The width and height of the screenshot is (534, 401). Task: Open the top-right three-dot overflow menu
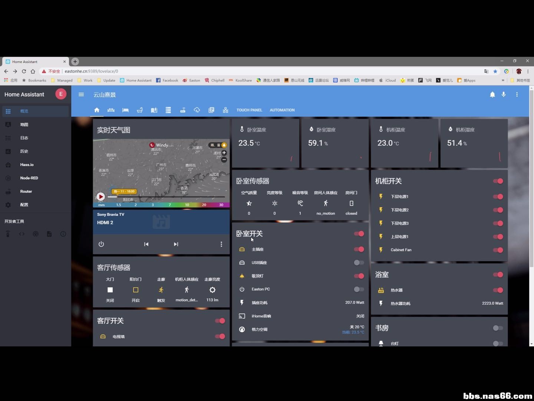(x=517, y=95)
